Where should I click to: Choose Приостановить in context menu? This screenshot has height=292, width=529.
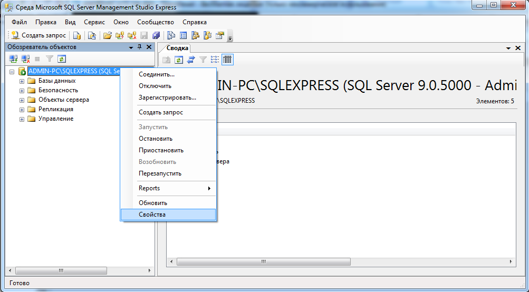coord(168,150)
